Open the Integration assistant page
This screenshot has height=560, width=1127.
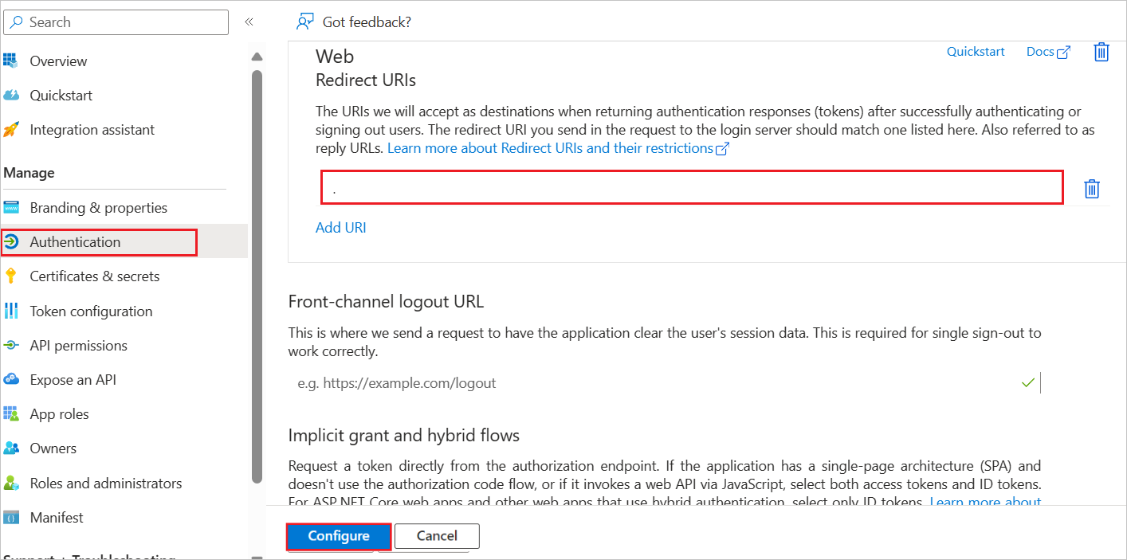[92, 129]
